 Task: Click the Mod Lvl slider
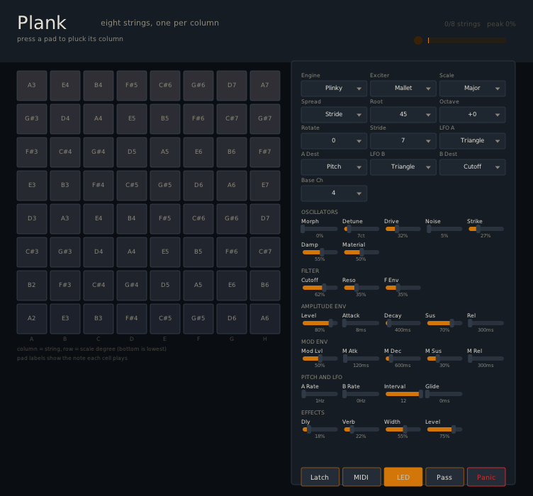320,359
